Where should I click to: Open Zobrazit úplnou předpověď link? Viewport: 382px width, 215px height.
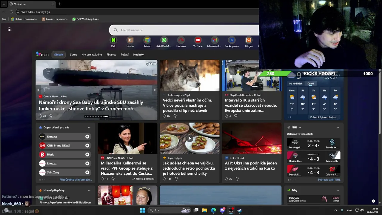tap(324, 117)
